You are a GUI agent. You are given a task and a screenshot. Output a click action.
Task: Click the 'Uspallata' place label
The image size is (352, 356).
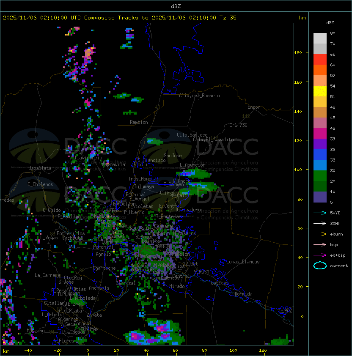coord(40,168)
